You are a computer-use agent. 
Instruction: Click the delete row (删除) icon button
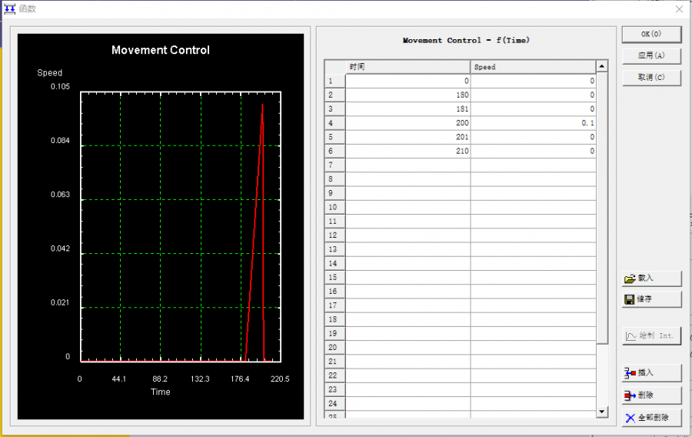tap(630, 395)
